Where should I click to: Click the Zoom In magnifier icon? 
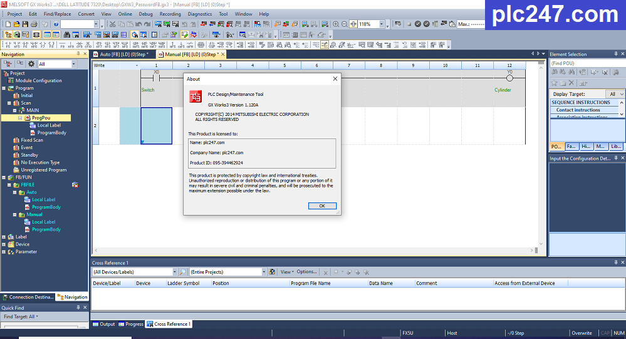(x=336, y=24)
